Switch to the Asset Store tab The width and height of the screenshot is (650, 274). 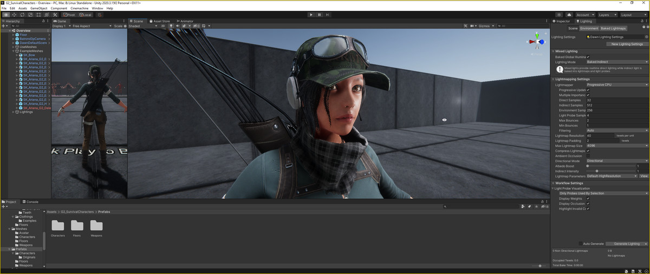160,21
